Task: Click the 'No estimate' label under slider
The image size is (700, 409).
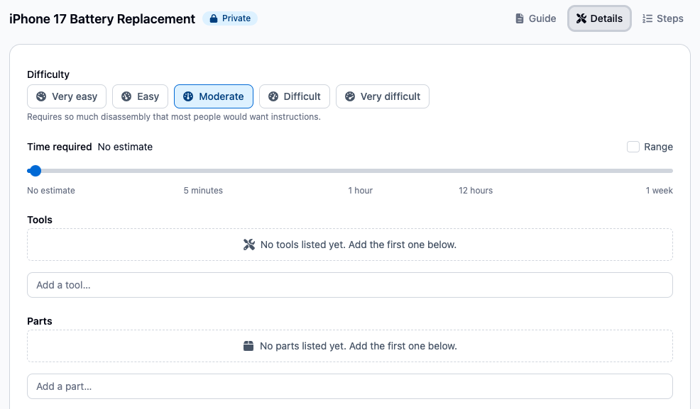Action: 51,190
